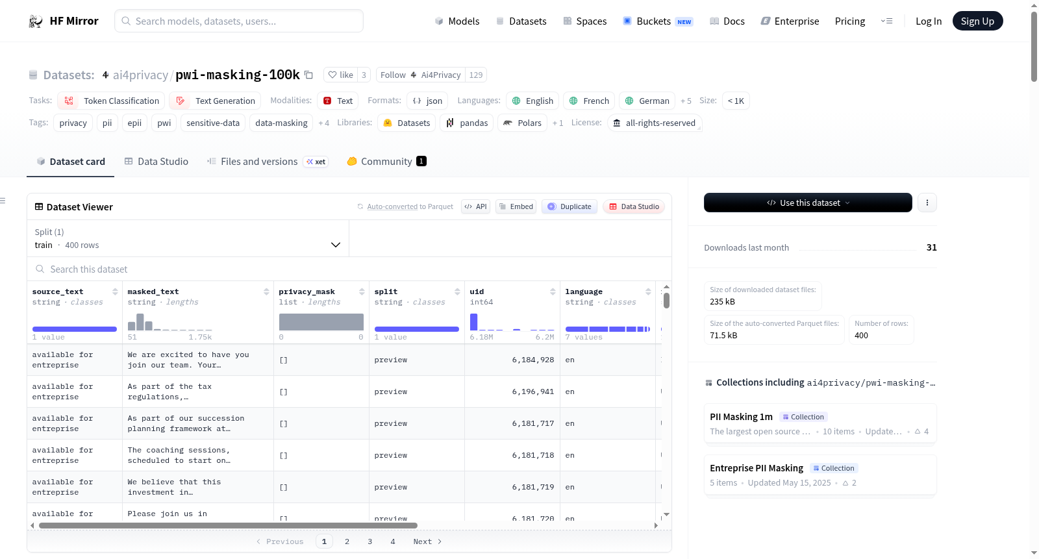The height and width of the screenshot is (559, 1039).
Task: Like the dataset
Action: [340, 75]
